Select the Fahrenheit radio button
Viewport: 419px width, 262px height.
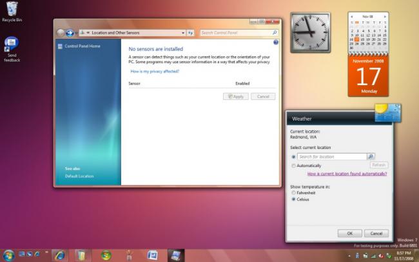pos(293,193)
